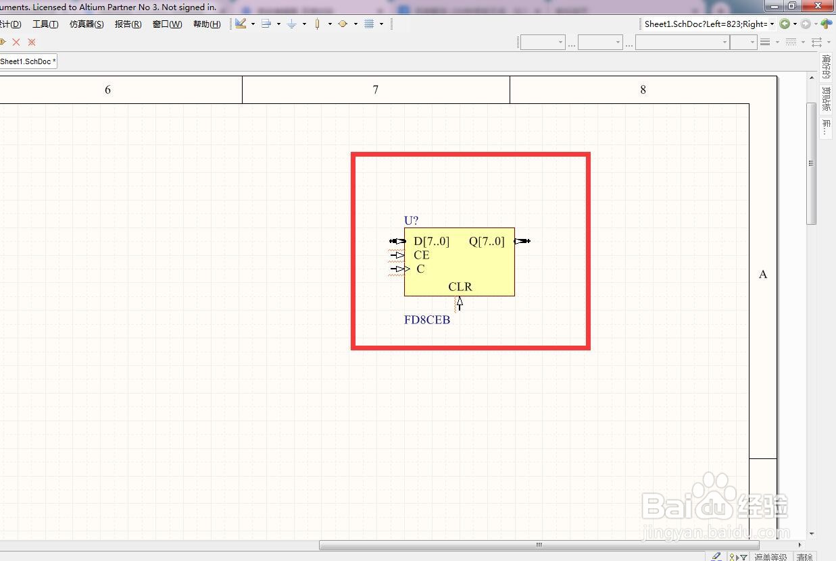Image resolution: width=836 pixels, height=561 pixels.
Task: Click the CLR pin label
Action: pyautogui.click(x=460, y=287)
